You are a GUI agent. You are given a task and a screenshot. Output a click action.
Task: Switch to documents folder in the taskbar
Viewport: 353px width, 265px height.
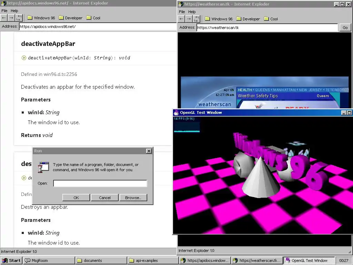101,261
